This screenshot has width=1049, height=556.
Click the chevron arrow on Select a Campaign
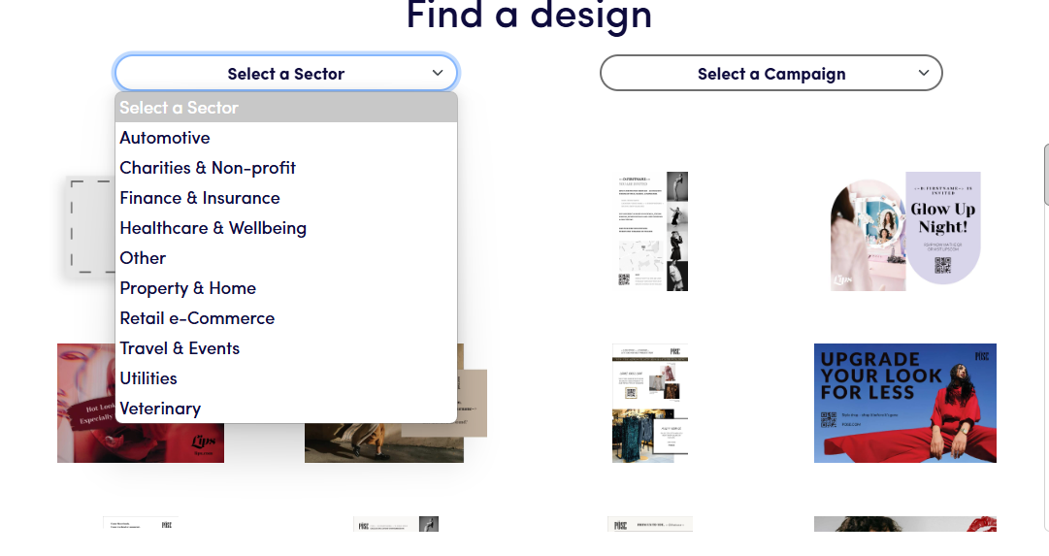coord(923,73)
